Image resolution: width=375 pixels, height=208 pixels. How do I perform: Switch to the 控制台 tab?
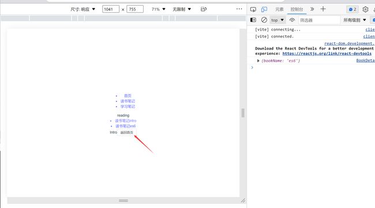click(297, 9)
